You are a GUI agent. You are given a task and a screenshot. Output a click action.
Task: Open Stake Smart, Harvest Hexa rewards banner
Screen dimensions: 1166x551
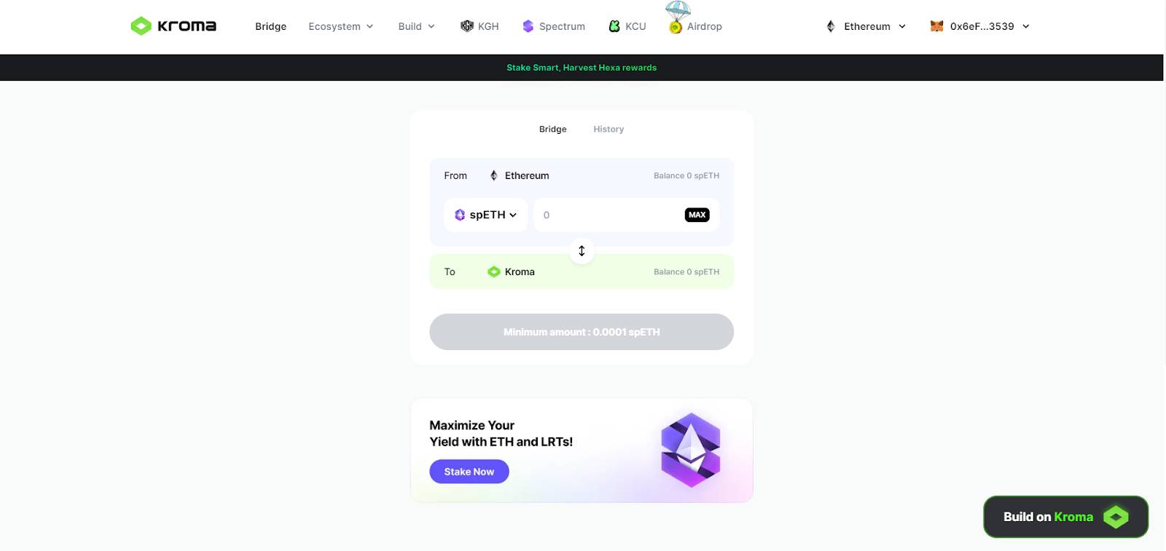[x=582, y=68]
